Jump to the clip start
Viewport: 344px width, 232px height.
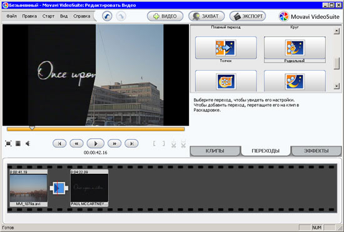tap(59, 144)
